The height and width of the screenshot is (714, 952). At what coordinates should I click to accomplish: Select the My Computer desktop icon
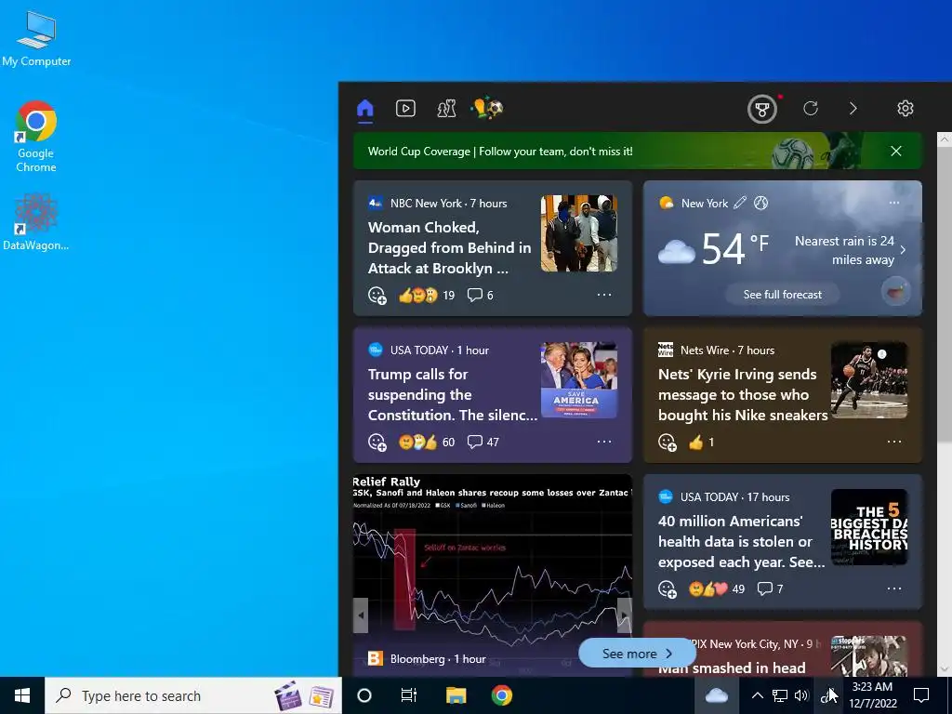(36, 38)
